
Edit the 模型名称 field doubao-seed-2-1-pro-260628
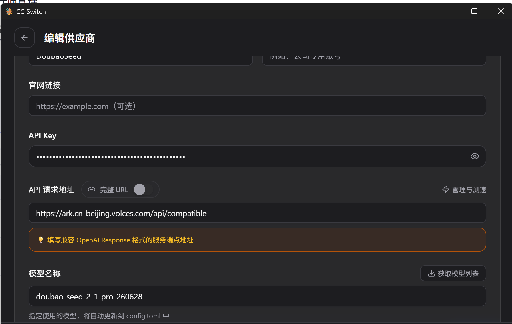(x=257, y=296)
